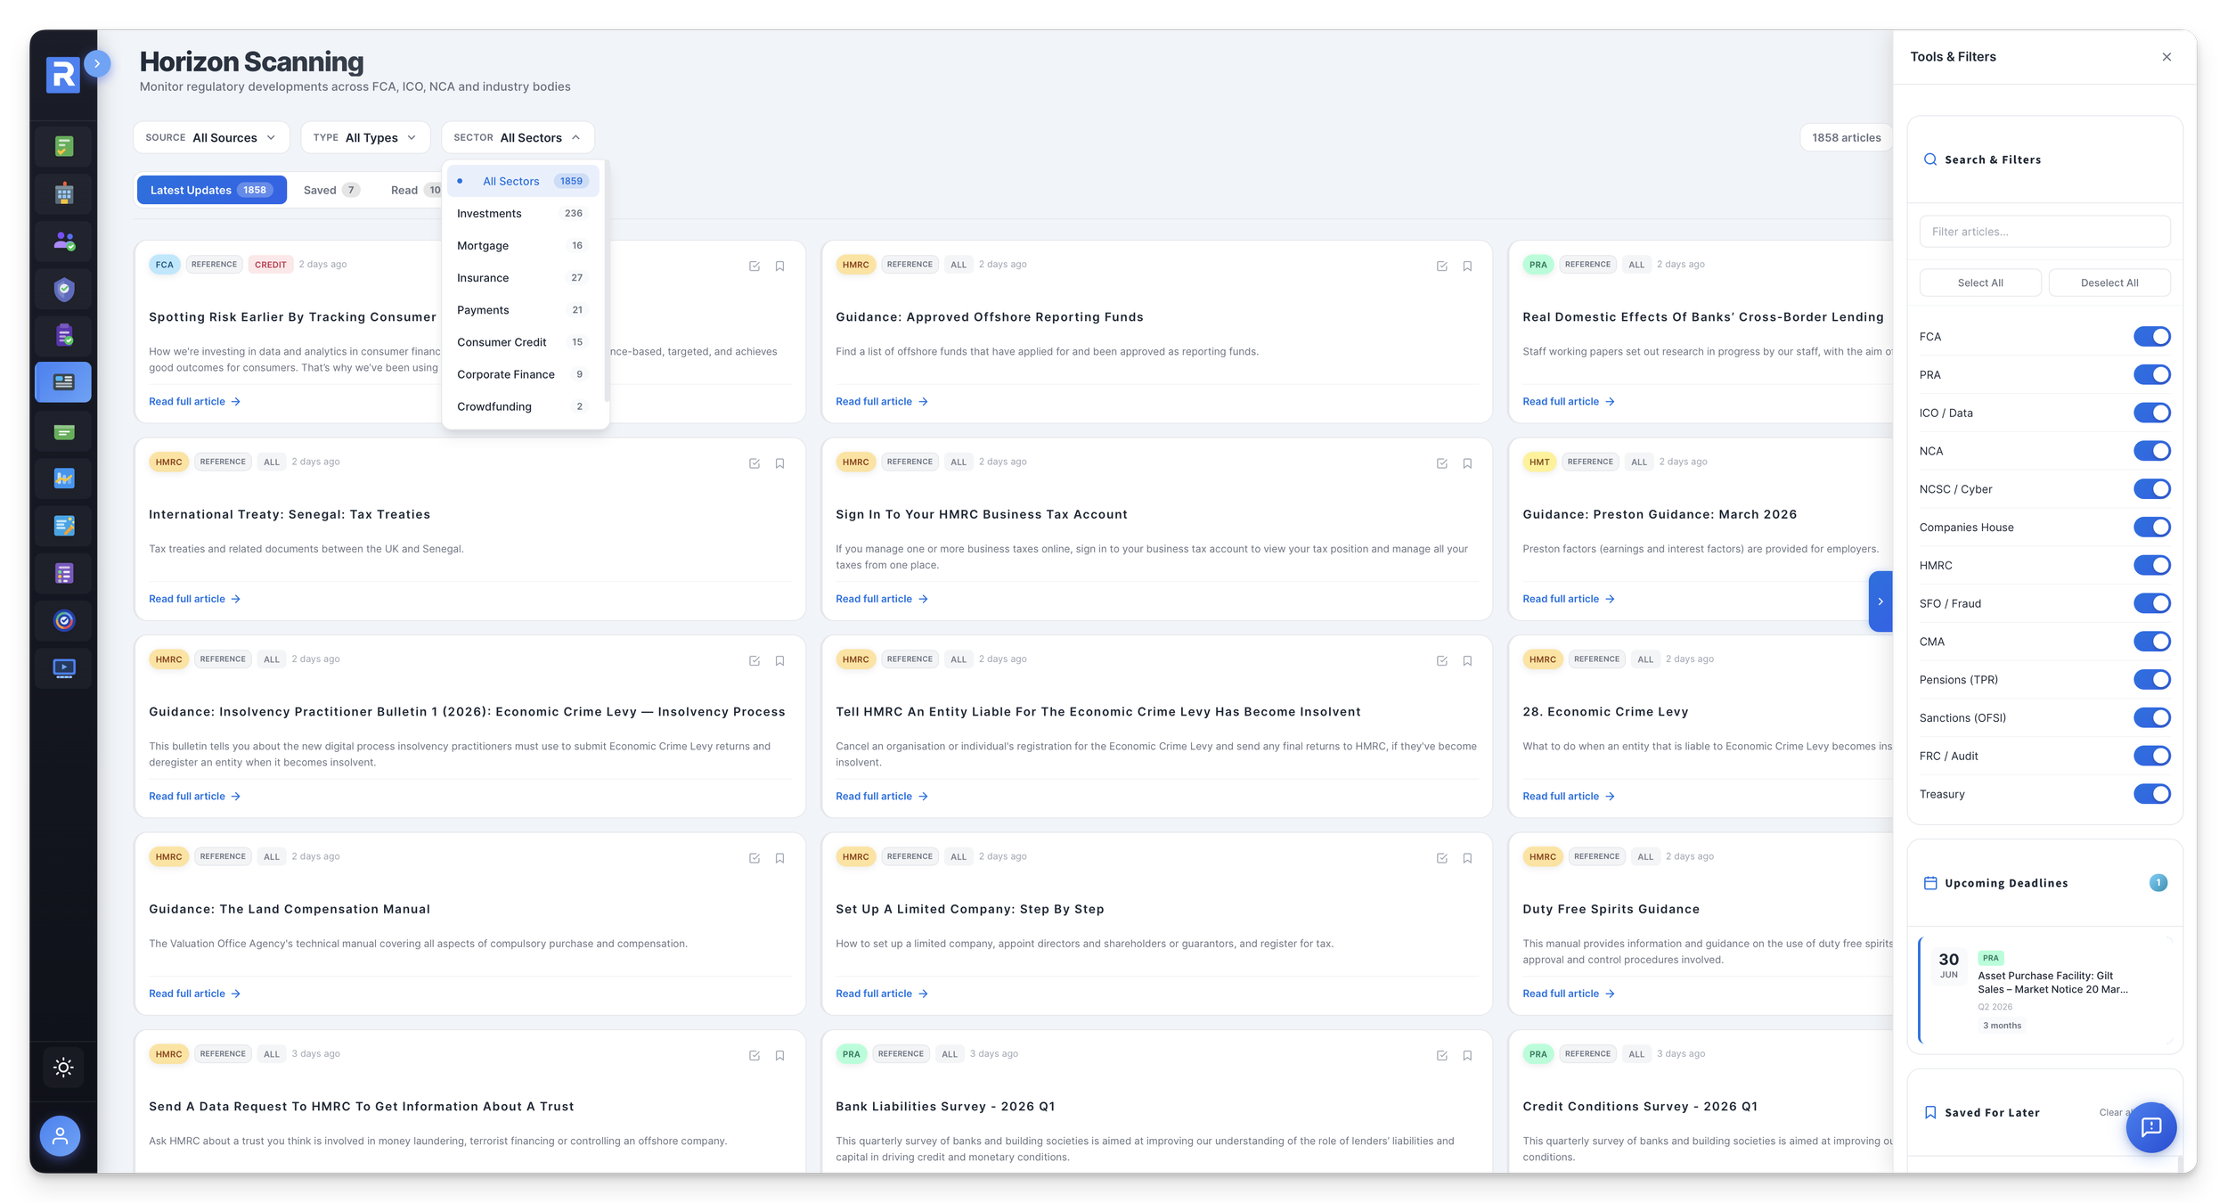Toggle the Treasury source filter
Screen dimensions: 2227x1203
[2151, 794]
